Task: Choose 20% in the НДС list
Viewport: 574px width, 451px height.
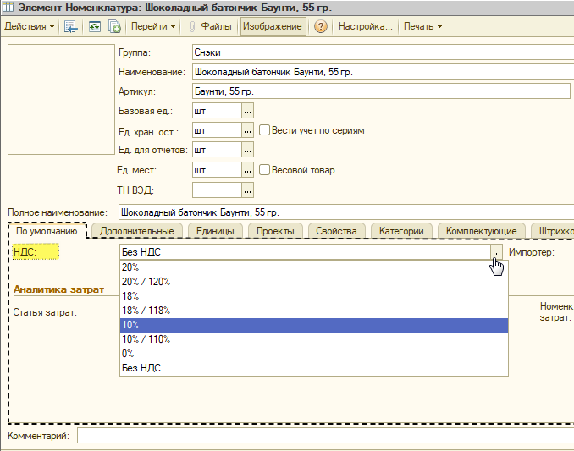Action: (x=314, y=267)
